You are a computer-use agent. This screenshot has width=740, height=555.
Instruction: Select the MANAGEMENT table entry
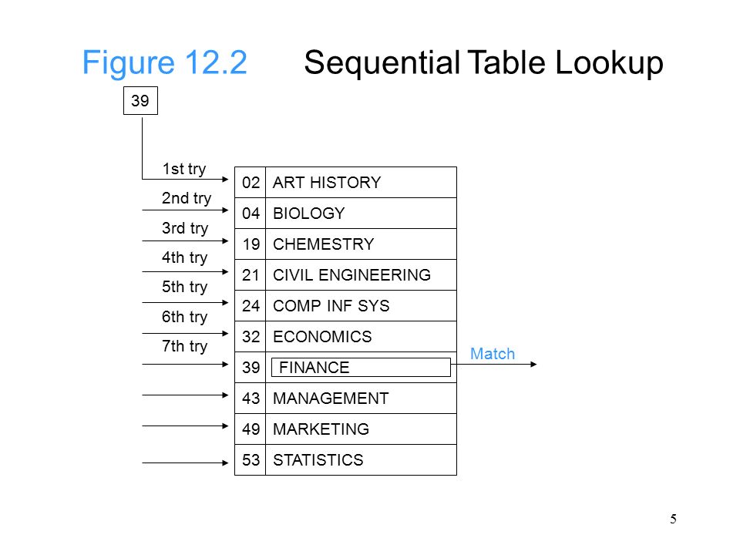click(345, 399)
